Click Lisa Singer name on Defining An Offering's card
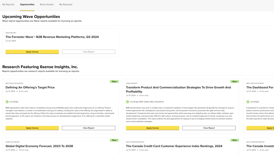Image resolution: width=274 pixels, height=155 pixels. pyautogui.click(x=14, y=102)
